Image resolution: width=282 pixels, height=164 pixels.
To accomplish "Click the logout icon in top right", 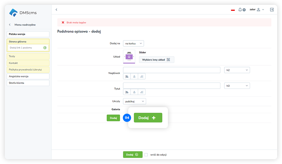I will [272, 10].
